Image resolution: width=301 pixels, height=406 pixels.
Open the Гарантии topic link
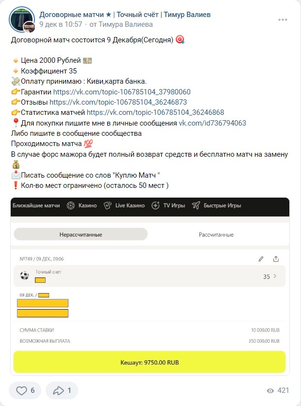(x=122, y=92)
